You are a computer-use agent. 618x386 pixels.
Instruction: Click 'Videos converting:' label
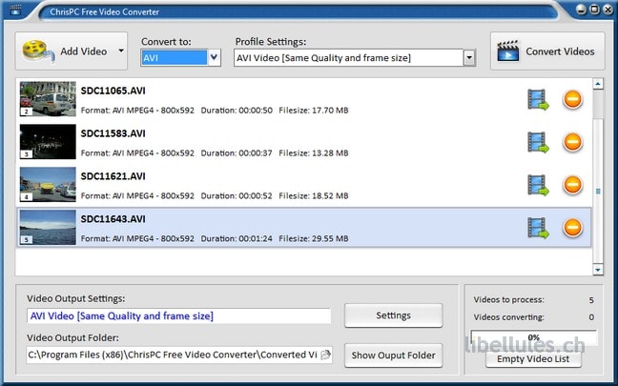click(509, 317)
